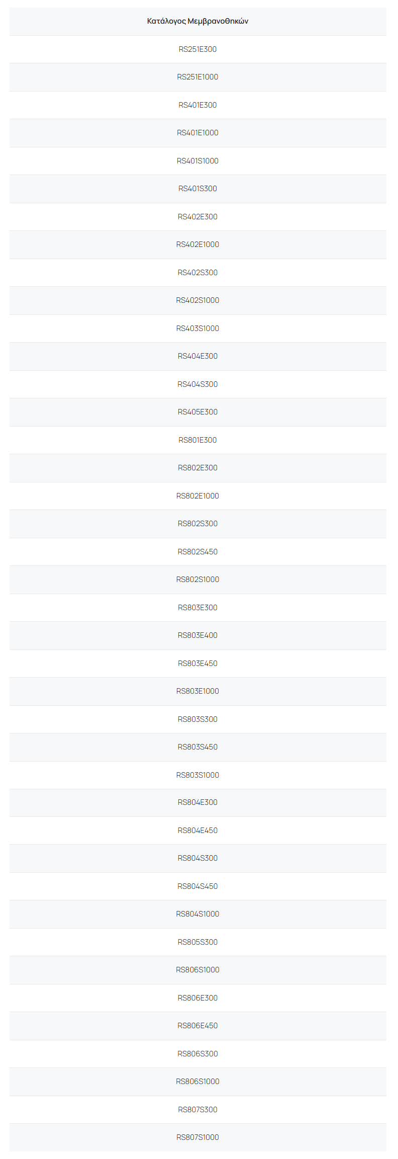This screenshot has height=1159, width=398.
Task: Click the RS401S1000 item
Action: [x=197, y=161]
